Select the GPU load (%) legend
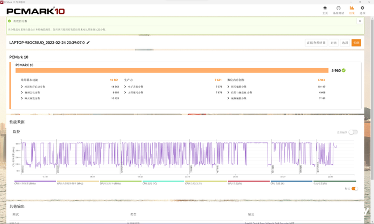The width and height of the screenshot is (374, 224). tap(248, 182)
